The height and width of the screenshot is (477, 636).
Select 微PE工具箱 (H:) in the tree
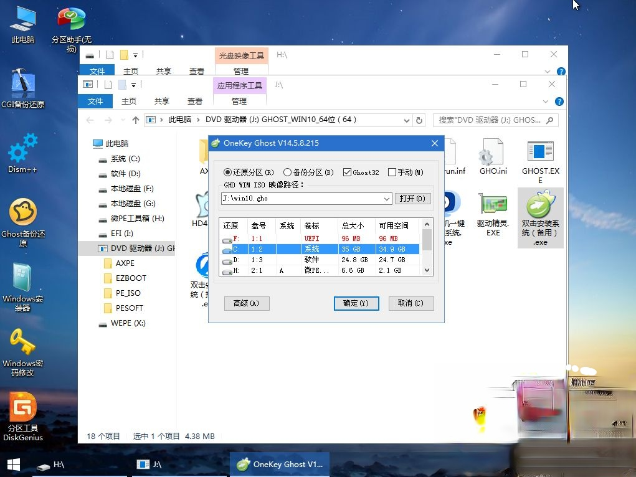point(137,219)
